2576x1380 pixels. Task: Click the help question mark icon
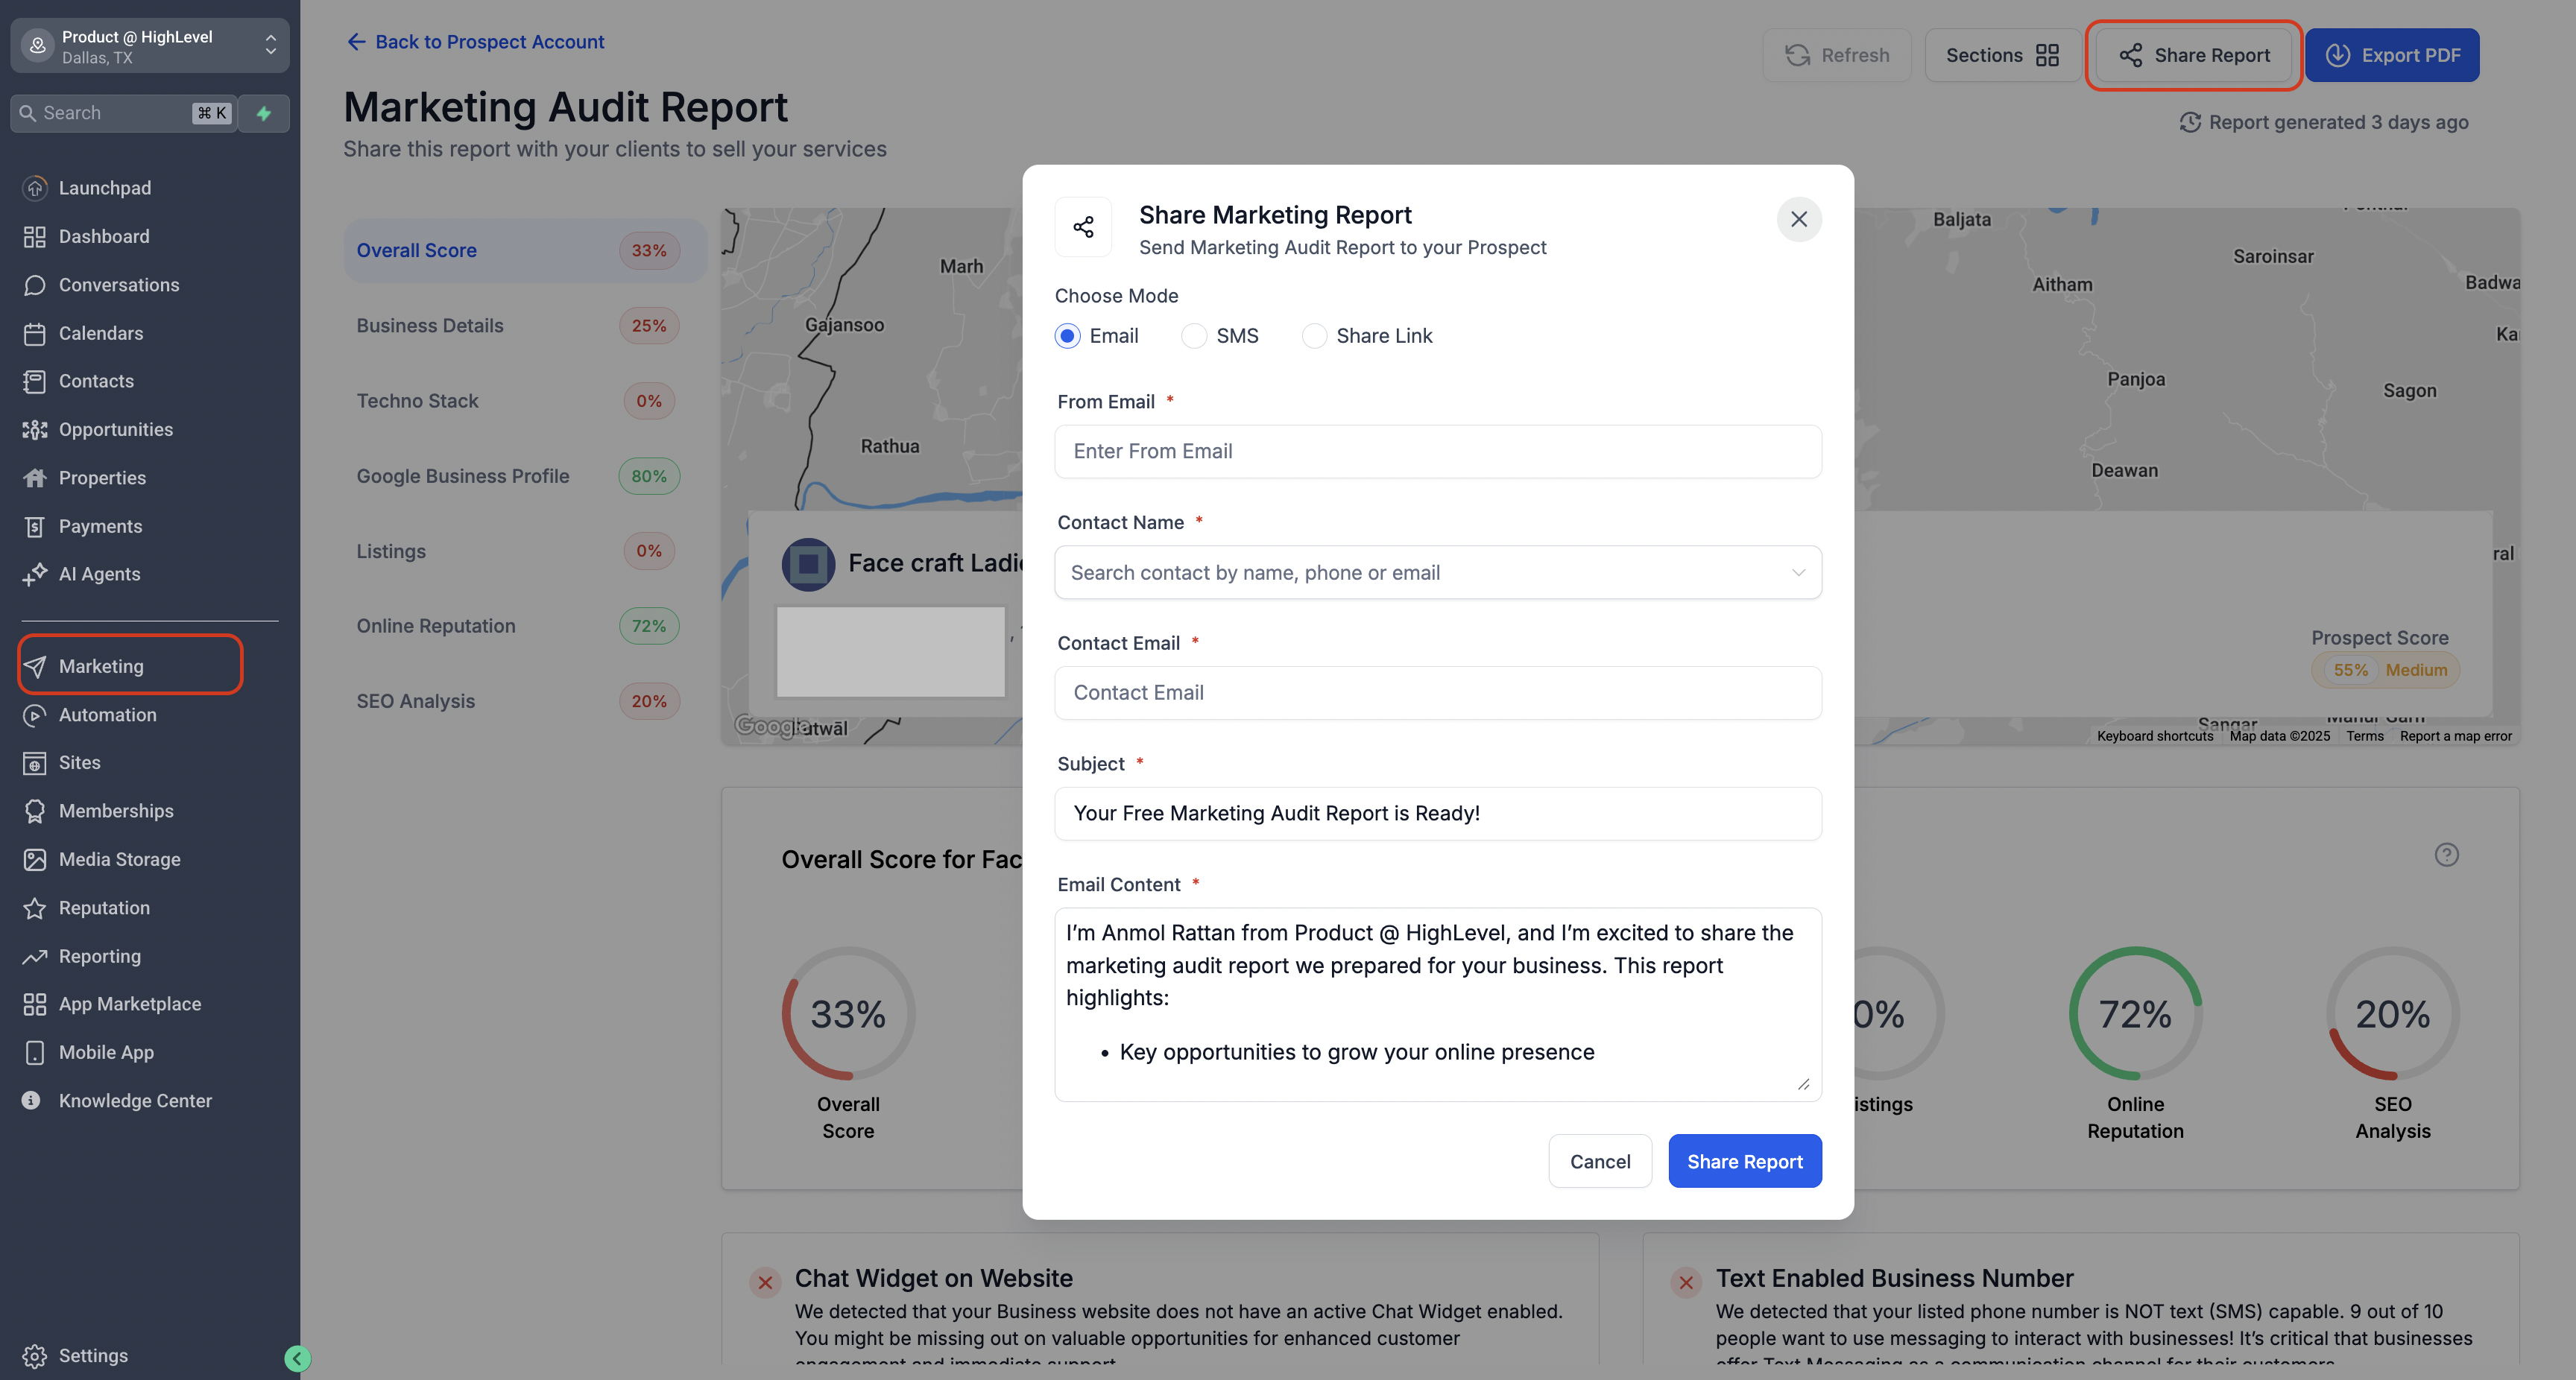[2446, 854]
